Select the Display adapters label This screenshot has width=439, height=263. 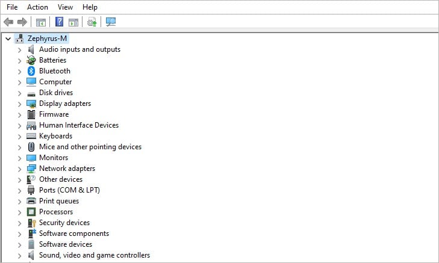65,104
